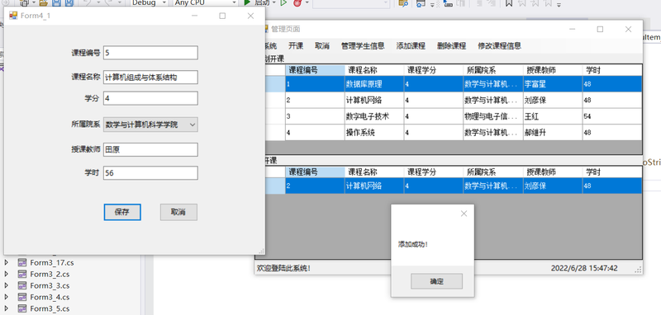The width and height of the screenshot is (661, 315).
Task: Click the Form3_5.cs file icon
Action: (x=22, y=308)
